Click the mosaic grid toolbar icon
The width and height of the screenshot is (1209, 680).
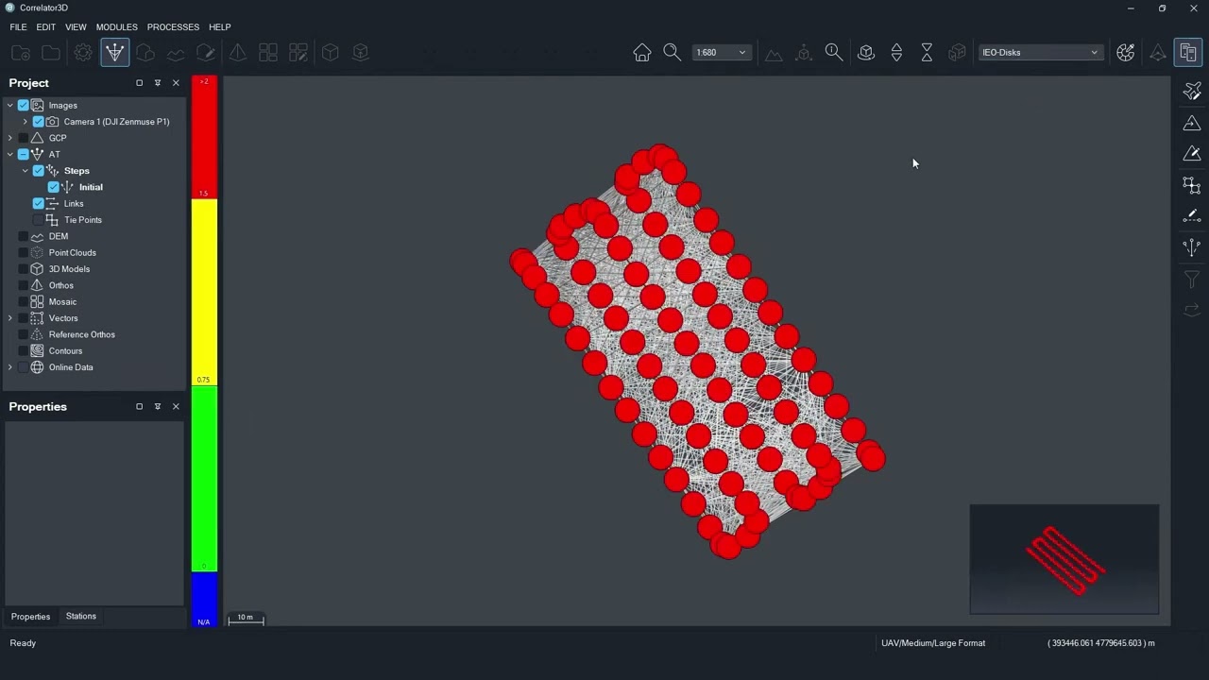click(x=268, y=53)
